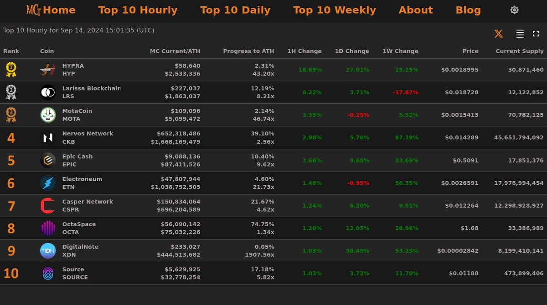547x305 pixels.
Task: Click DigitalNote's 1907.56x progress value
Action: 260,255
